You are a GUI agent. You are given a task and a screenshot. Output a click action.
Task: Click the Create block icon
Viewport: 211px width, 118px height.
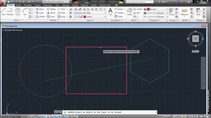(x=138, y=9)
